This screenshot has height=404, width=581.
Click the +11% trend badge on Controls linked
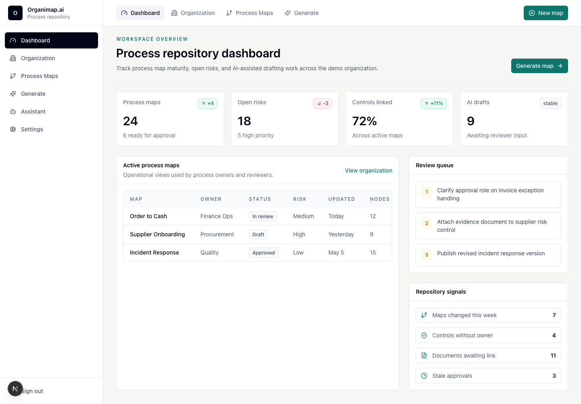[433, 103]
